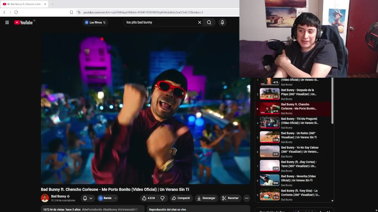Screen dimensions: 378x212
Task: Click the playlist scrollbar thumb
Action: click(332, 101)
